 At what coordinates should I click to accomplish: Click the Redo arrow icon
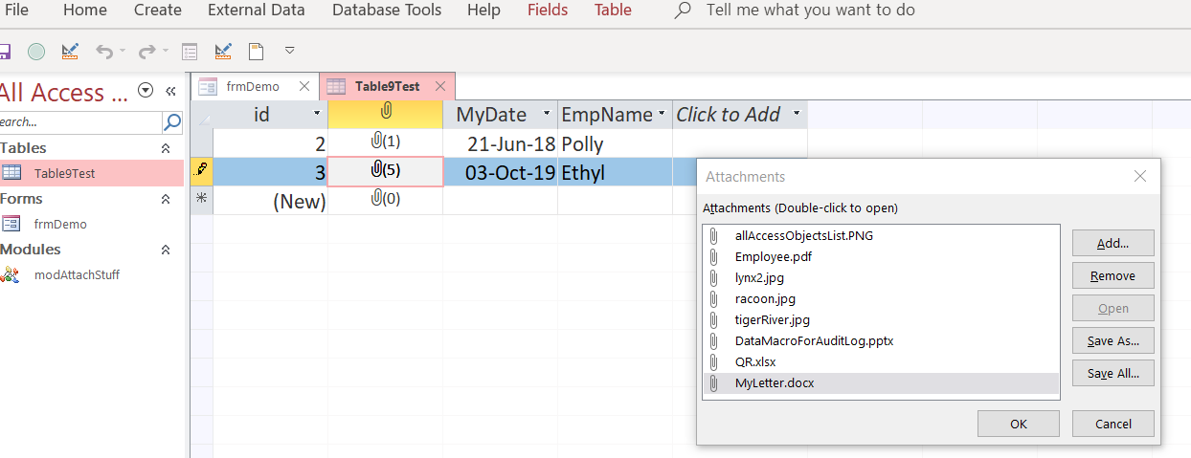click(x=146, y=51)
